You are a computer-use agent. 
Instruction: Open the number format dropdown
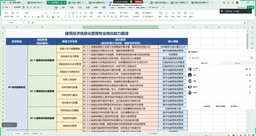[x=106, y=13]
